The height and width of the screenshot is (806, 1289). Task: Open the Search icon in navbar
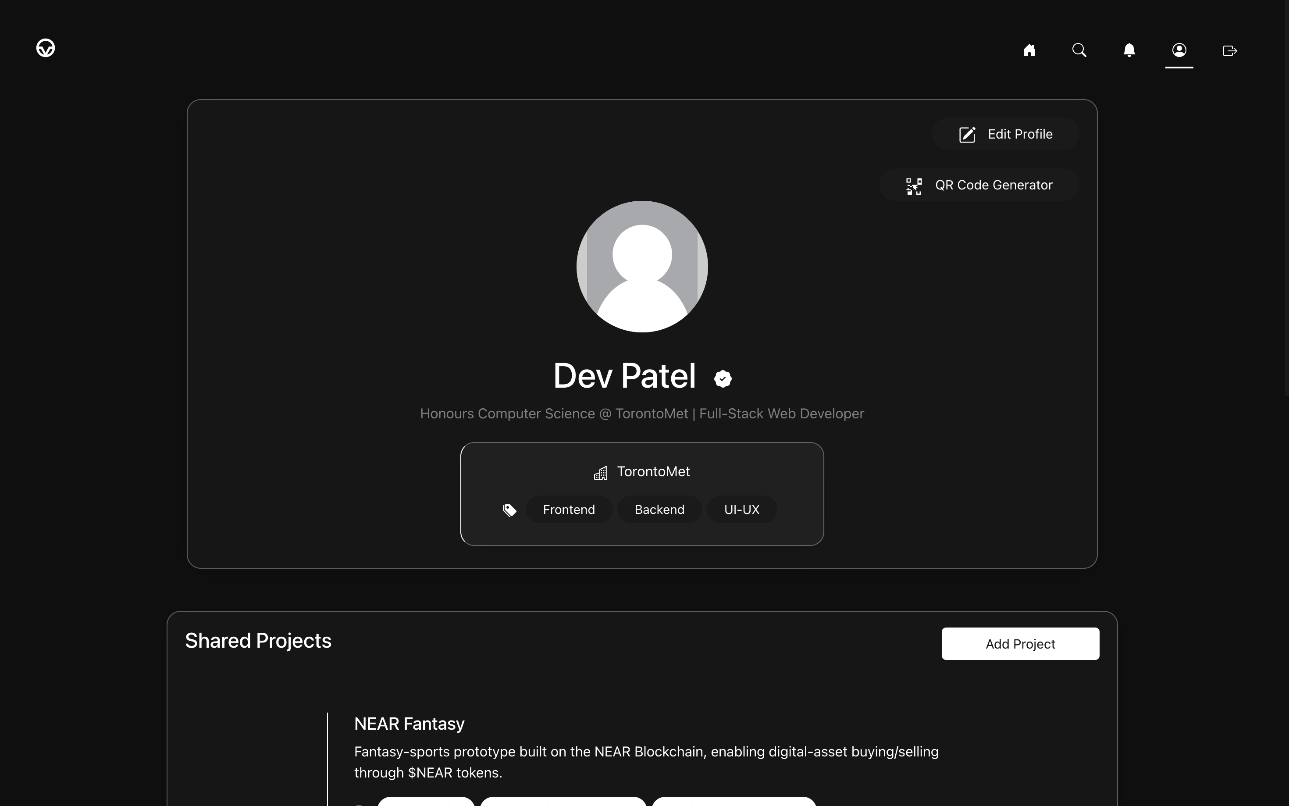click(x=1079, y=50)
